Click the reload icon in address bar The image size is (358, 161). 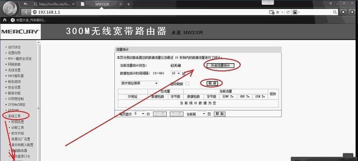pyautogui.click(x=288, y=12)
